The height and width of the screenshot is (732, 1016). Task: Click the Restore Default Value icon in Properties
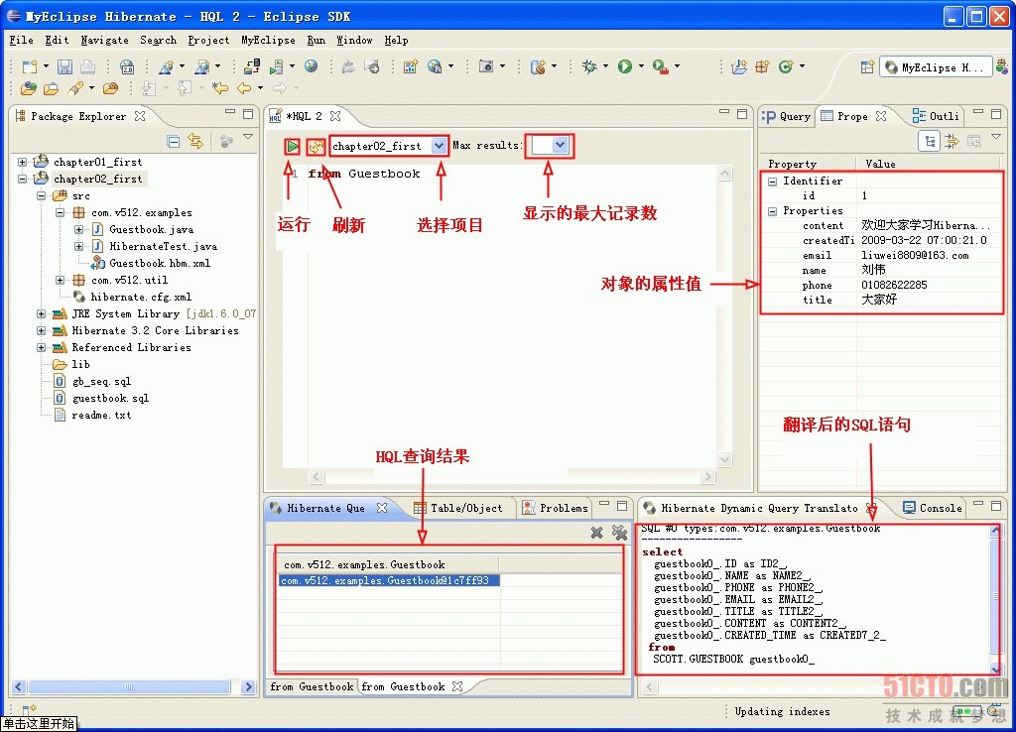pos(974,141)
